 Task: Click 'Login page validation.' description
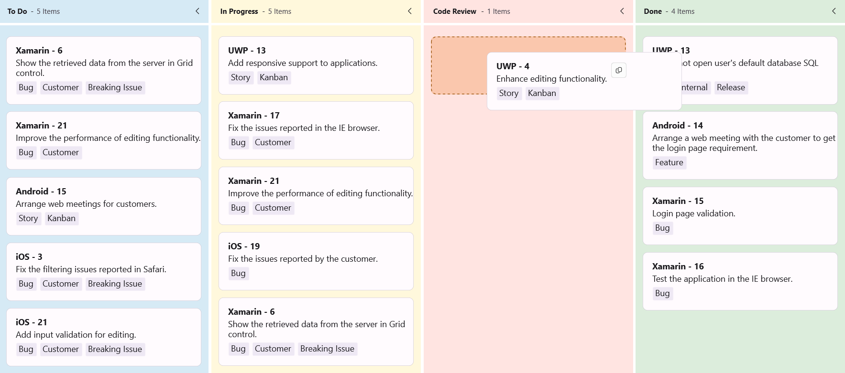click(x=694, y=213)
